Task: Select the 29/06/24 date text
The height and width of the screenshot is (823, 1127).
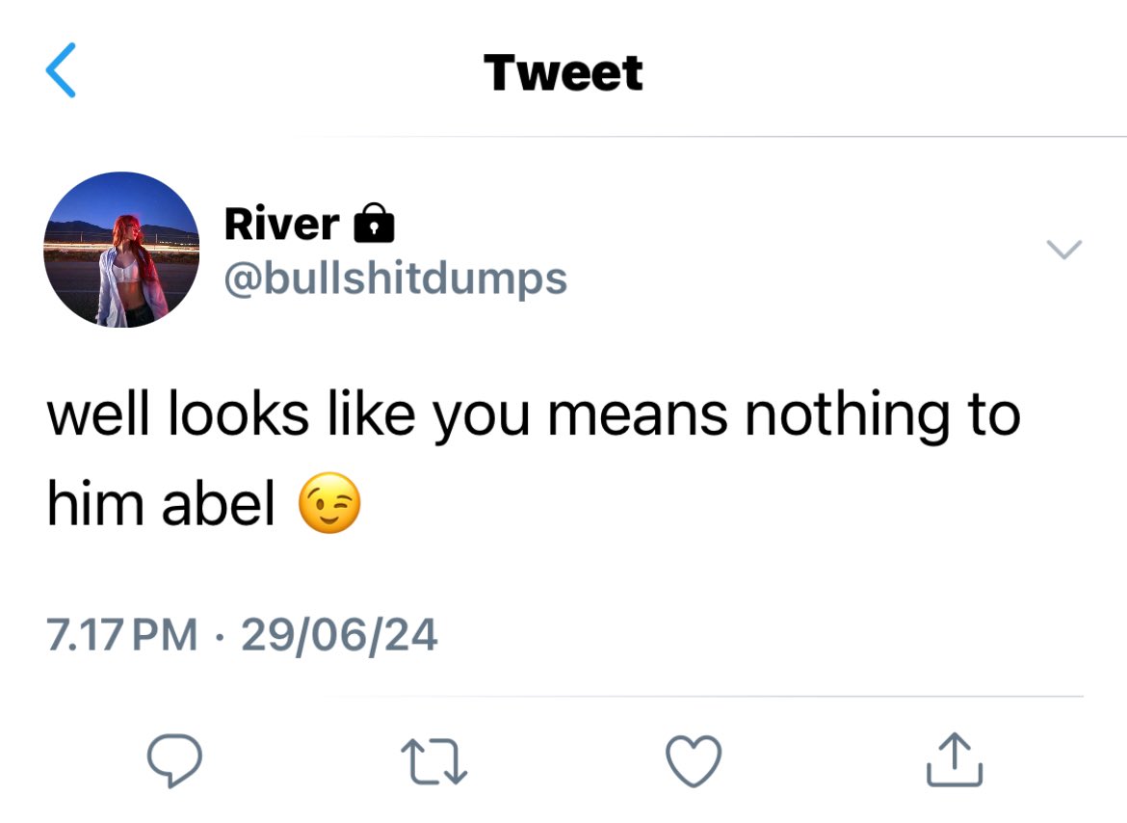Action: click(x=339, y=635)
